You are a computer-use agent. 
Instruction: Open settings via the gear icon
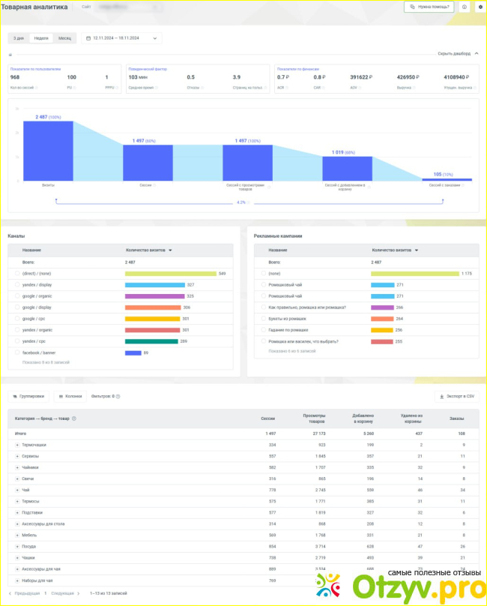pyautogui.click(x=480, y=7)
